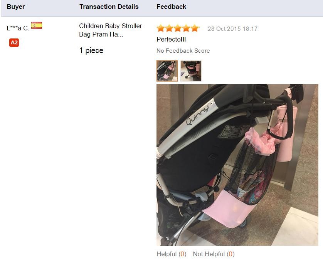
Task: Click the Spain flag icon
Action: (37, 25)
